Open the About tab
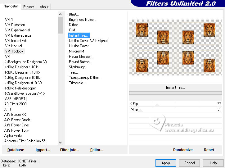The image size is (225, 168). (44, 7)
